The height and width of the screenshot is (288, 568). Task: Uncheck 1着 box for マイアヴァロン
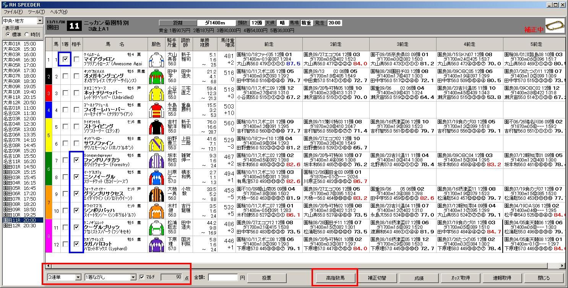pyautogui.click(x=65, y=60)
